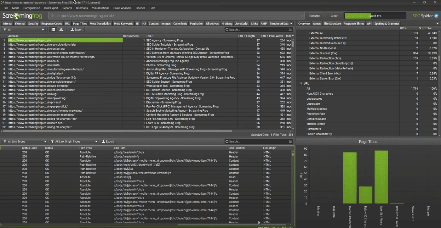Open the File menu

[x=6, y=8]
